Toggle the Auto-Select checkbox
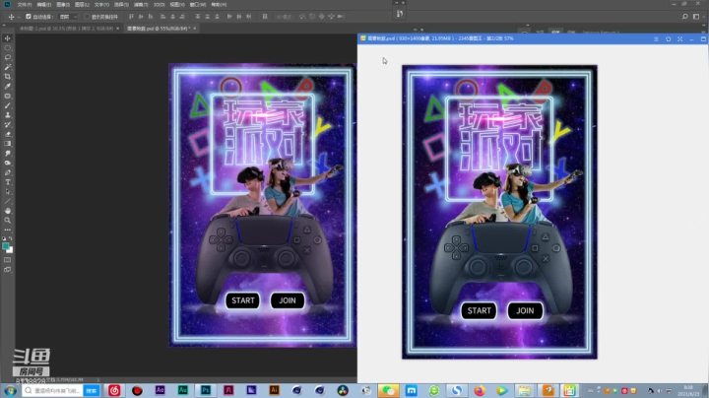 tap(28, 17)
